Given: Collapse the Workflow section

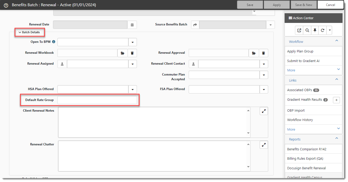Looking at the screenshot, I should click(337, 41).
